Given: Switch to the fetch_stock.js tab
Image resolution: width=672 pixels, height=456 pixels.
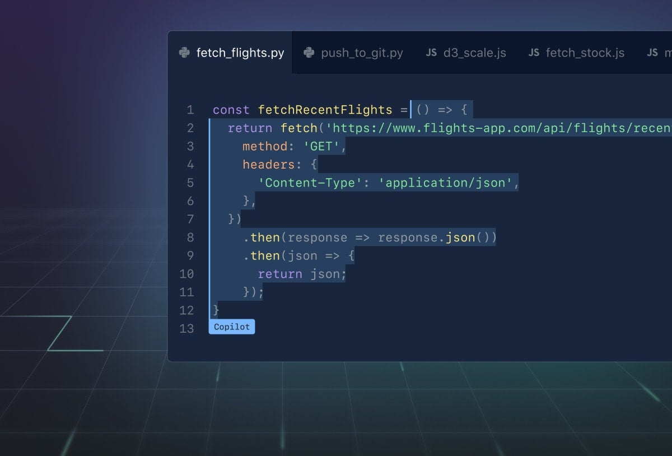Looking at the screenshot, I should pos(585,53).
